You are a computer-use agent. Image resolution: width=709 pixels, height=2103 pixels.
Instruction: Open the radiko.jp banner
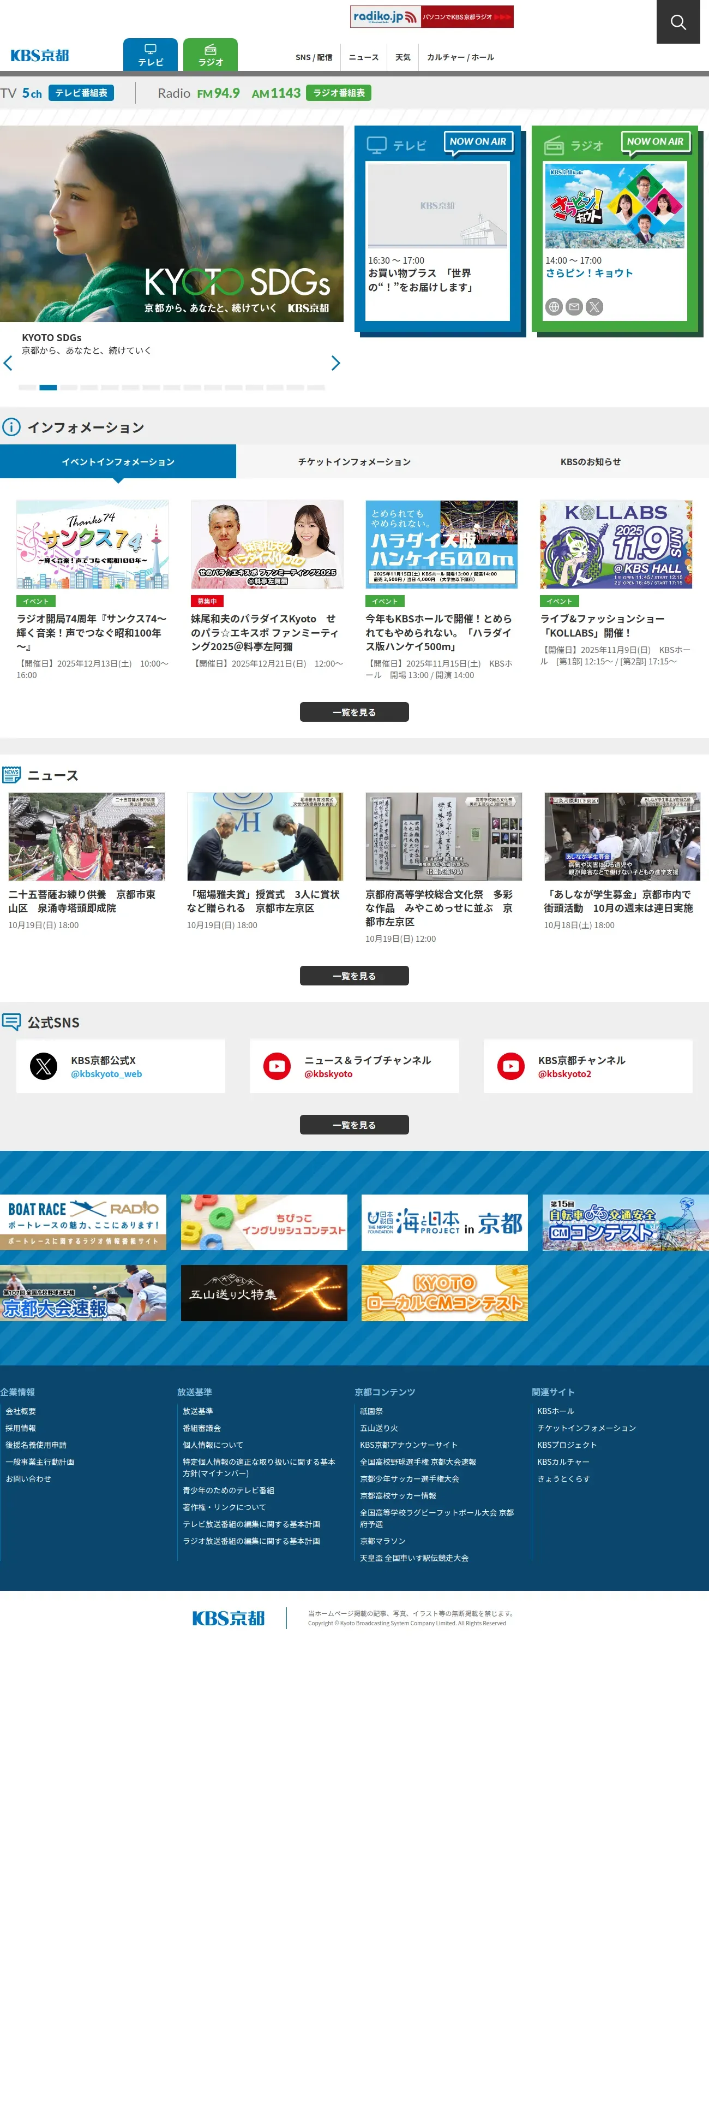tap(431, 16)
